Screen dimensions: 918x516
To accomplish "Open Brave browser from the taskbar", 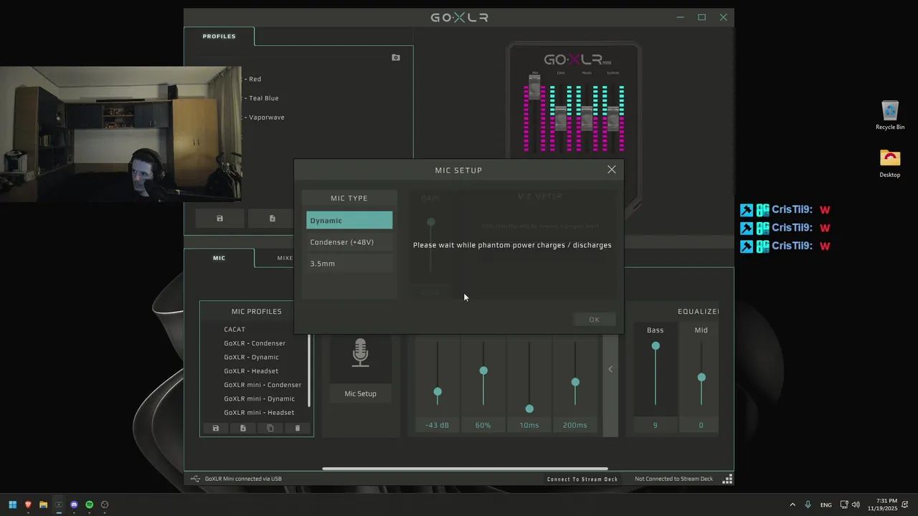I will point(28,505).
